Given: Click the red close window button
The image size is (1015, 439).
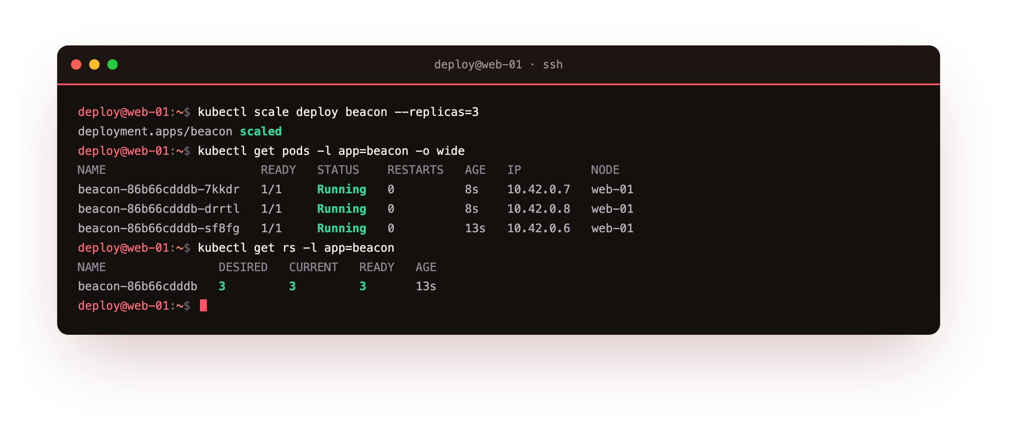Looking at the screenshot, I should (76, 64).
